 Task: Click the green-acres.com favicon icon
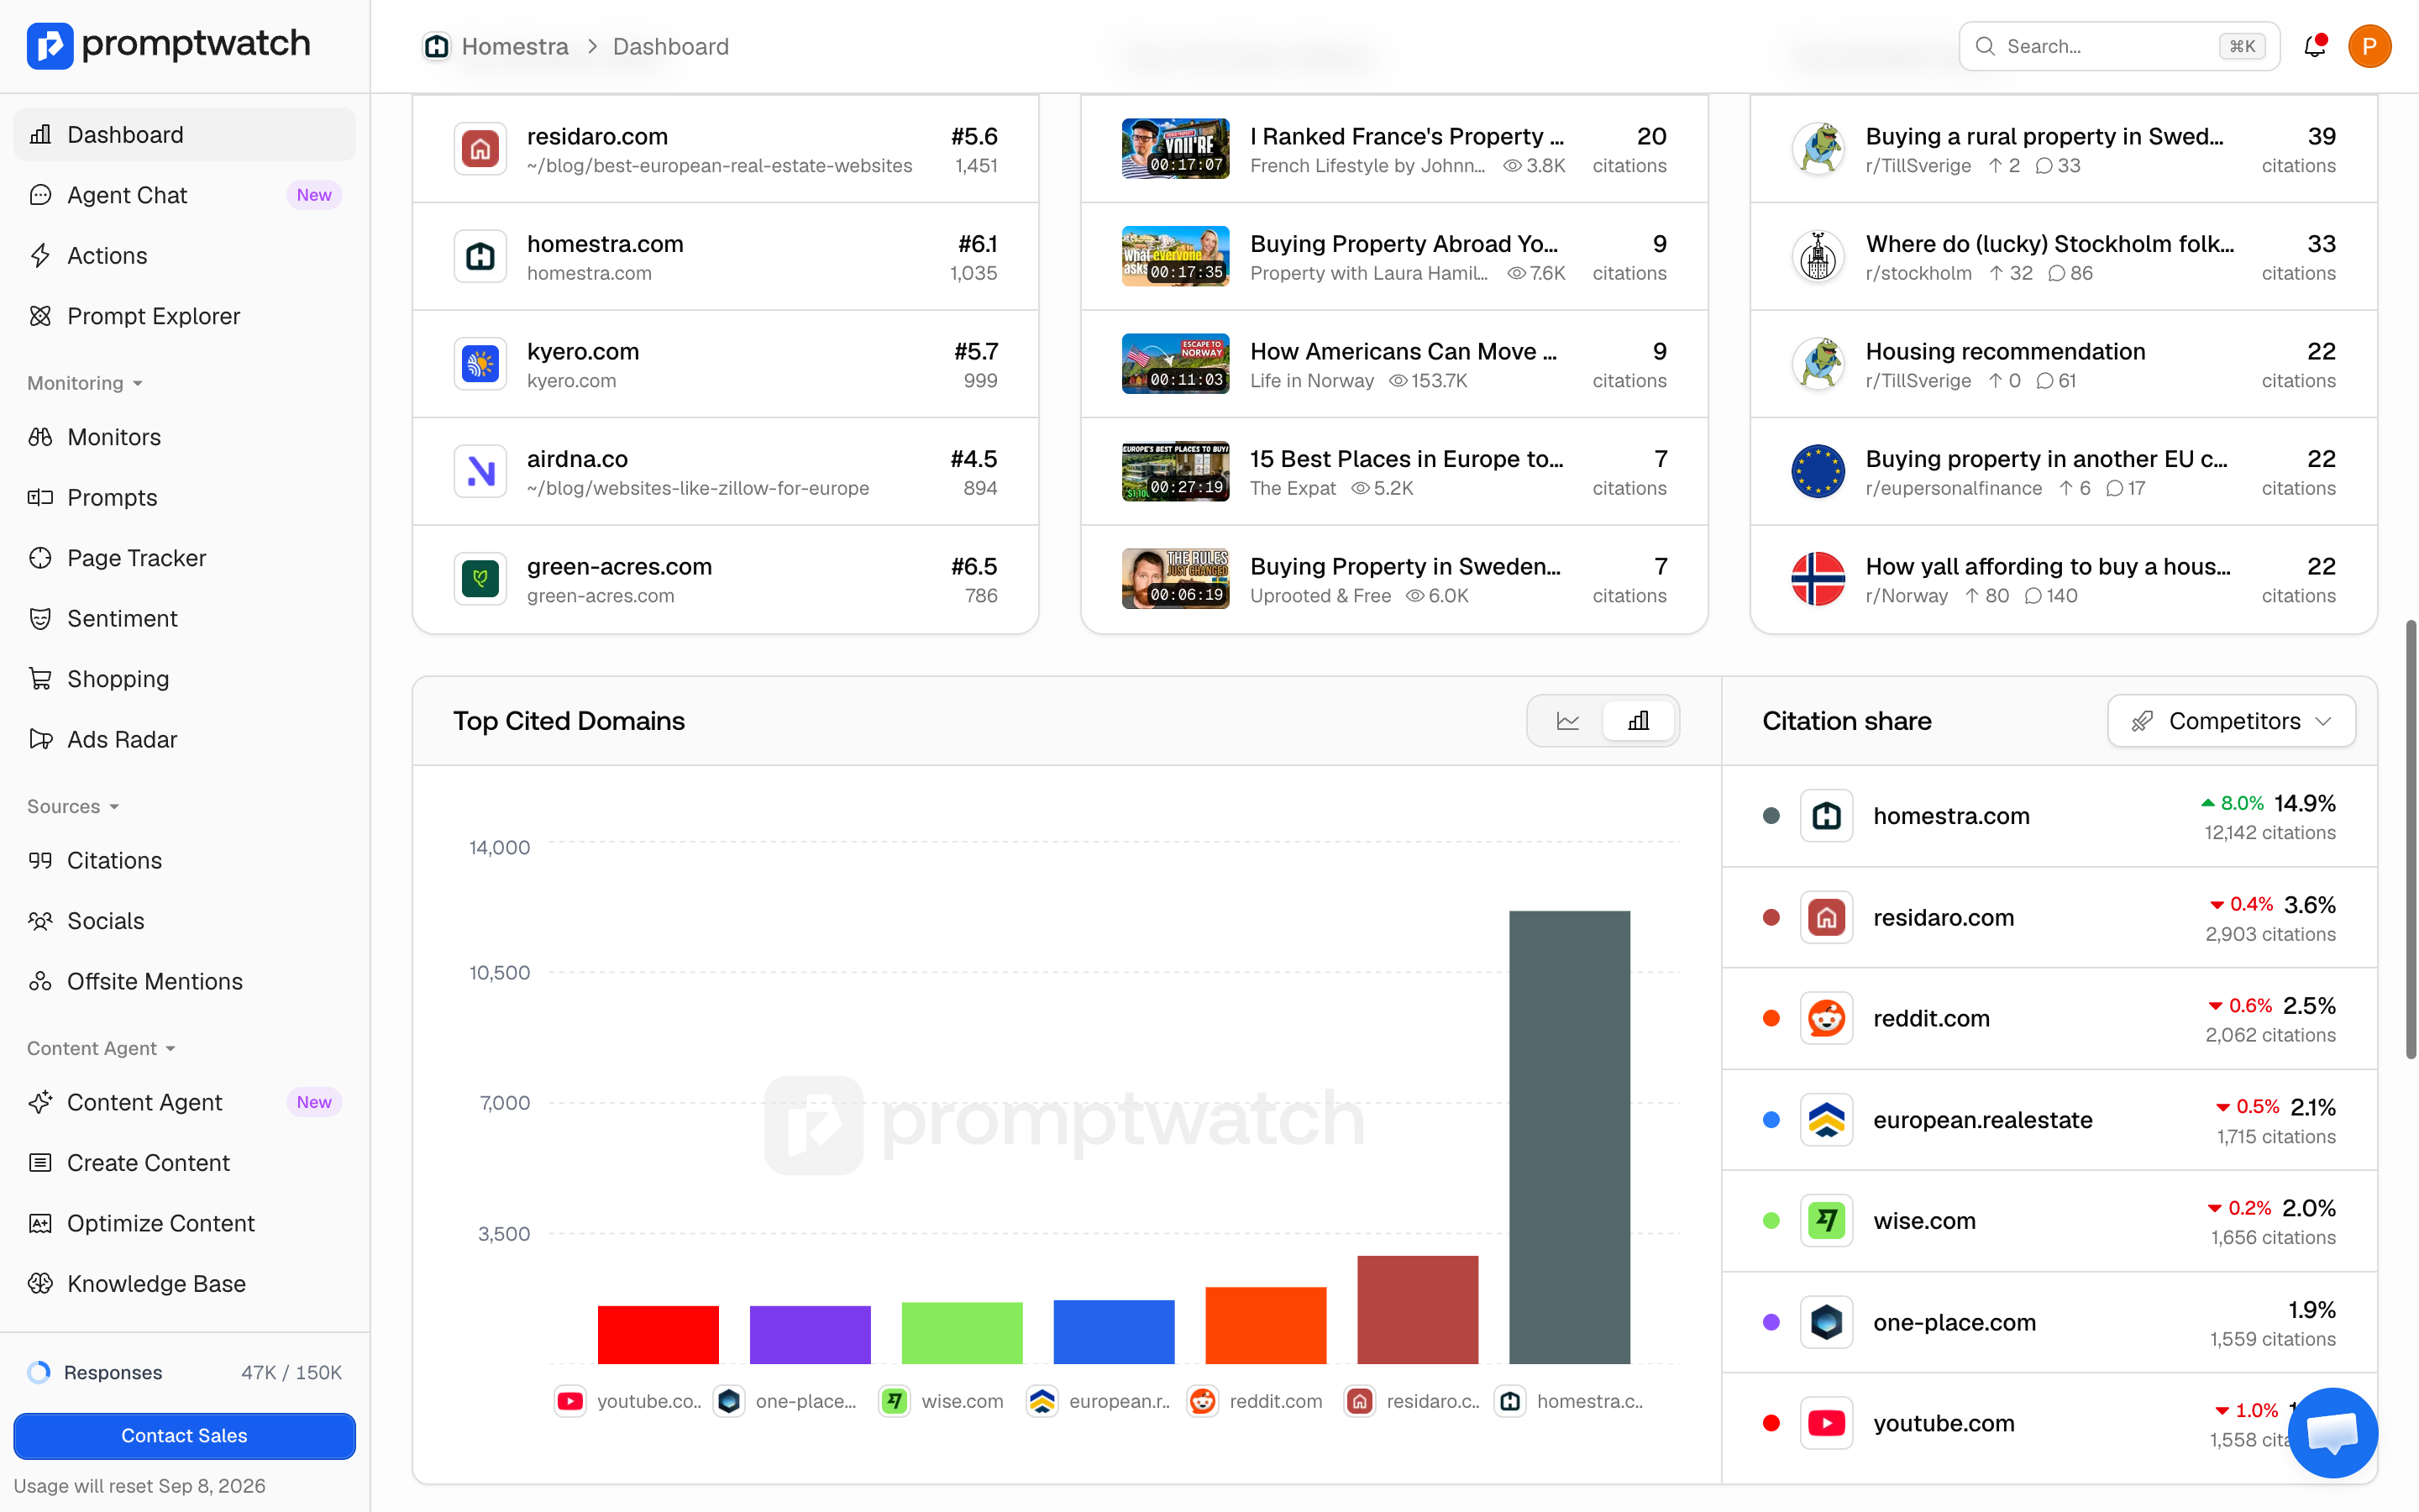[x=480, y=579]
